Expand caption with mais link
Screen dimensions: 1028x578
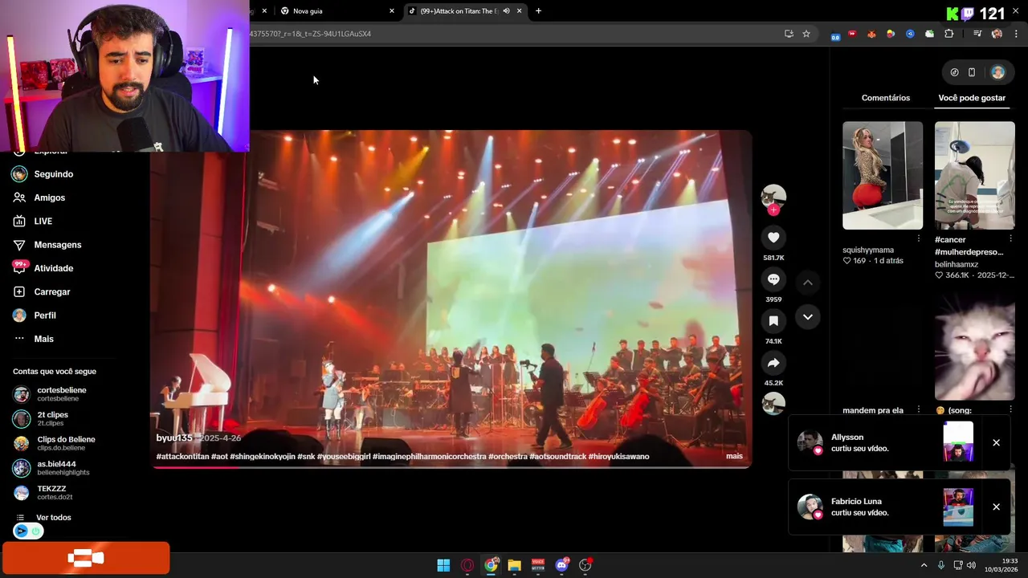pos(734,457)
